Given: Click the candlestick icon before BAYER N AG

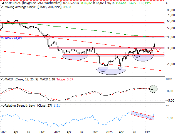Looking at the screenshot, I should point(3,3).
